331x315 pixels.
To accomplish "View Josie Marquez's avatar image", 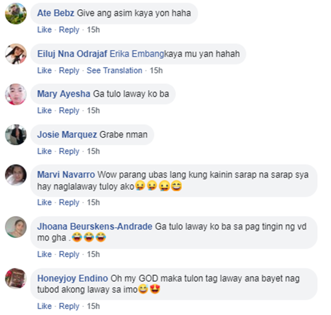I will pyautogui.click(x=16, y=135).
